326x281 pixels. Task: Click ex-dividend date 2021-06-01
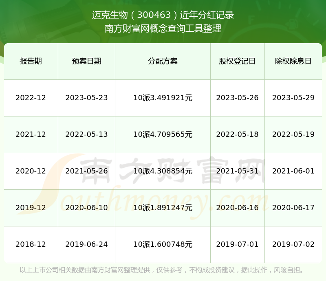pos(293,171)
